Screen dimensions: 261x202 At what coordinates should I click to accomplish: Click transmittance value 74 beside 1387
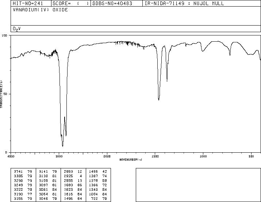105,176
